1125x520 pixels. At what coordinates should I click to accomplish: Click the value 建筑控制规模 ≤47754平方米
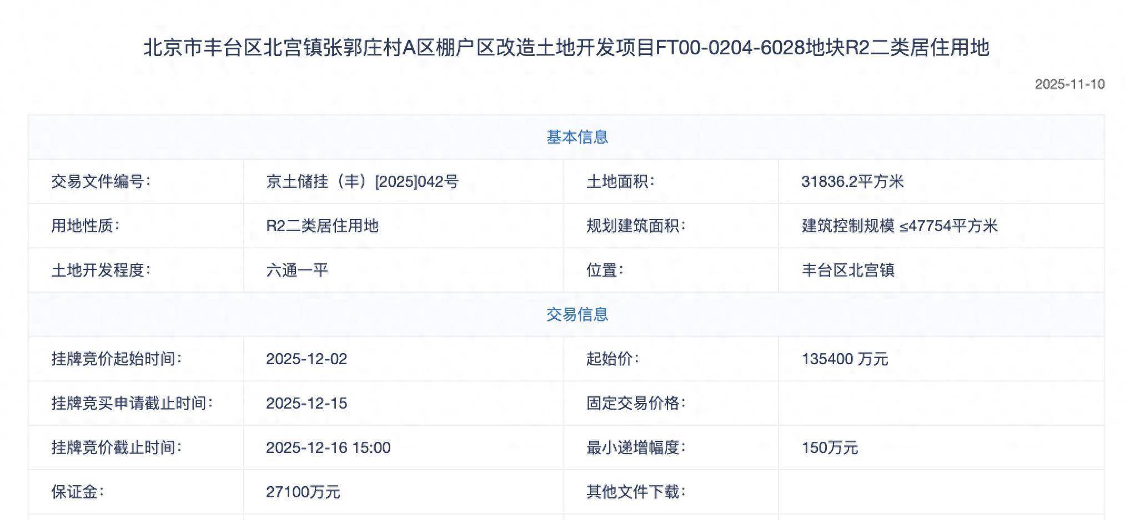click(x=900, y=226)
